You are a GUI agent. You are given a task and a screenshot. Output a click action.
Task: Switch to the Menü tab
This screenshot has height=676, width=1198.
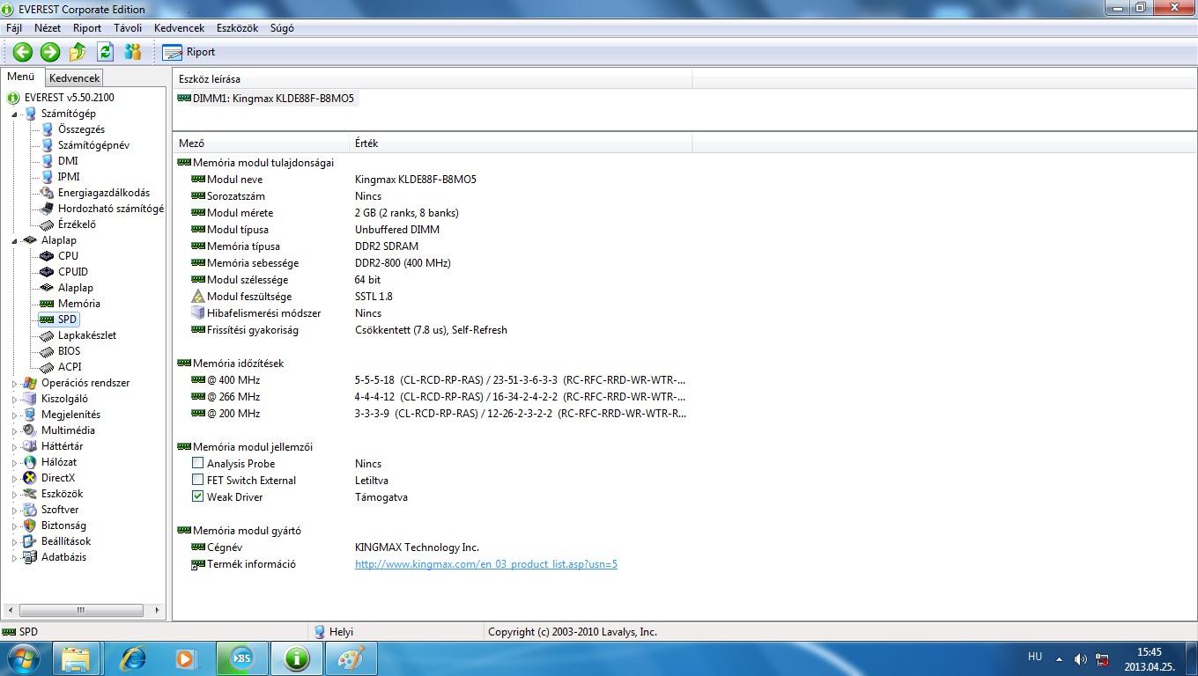pyautogui.click(x=20, y=77)
